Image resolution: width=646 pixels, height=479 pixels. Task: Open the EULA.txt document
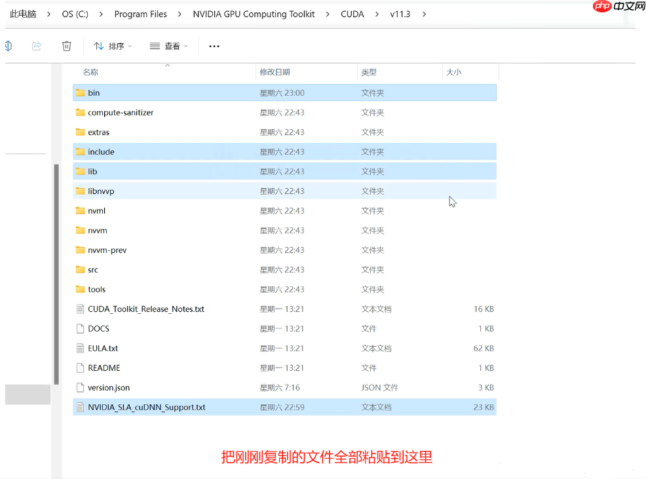(102, 348)
